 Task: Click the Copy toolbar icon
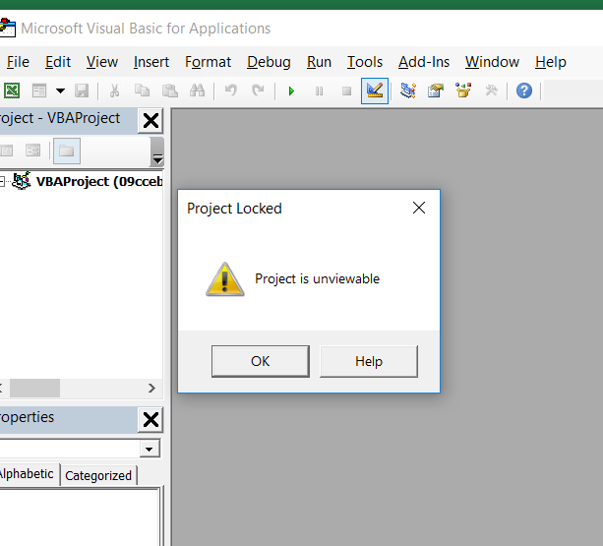pos(142,91)
